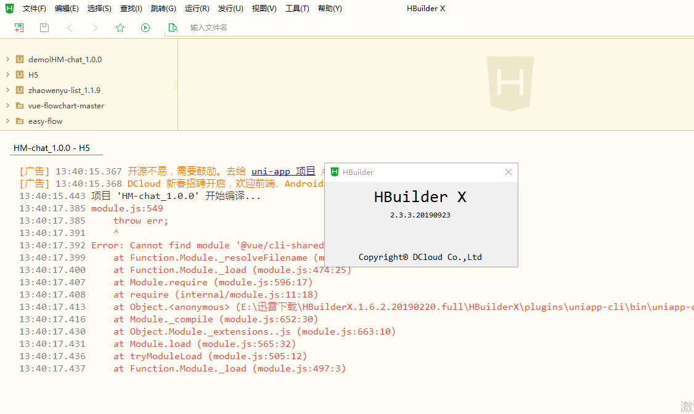The image size is (694, 414).
Task: Click the run play icon in toolbar
Action: [x=145, y=28]
